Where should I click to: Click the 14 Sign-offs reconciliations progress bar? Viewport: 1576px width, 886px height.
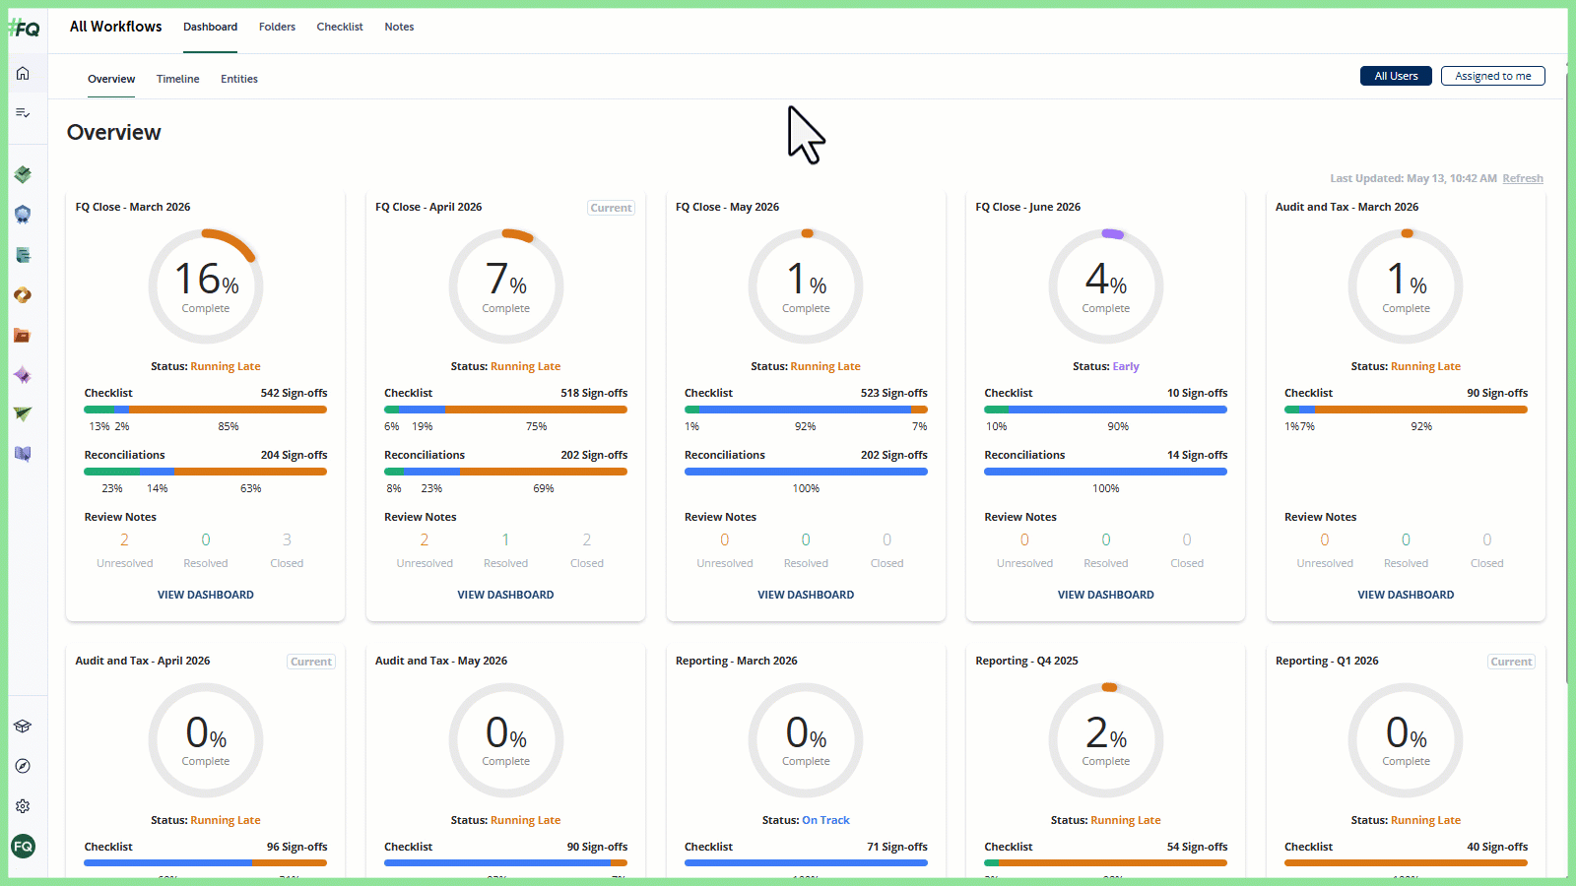[1106, 472]
